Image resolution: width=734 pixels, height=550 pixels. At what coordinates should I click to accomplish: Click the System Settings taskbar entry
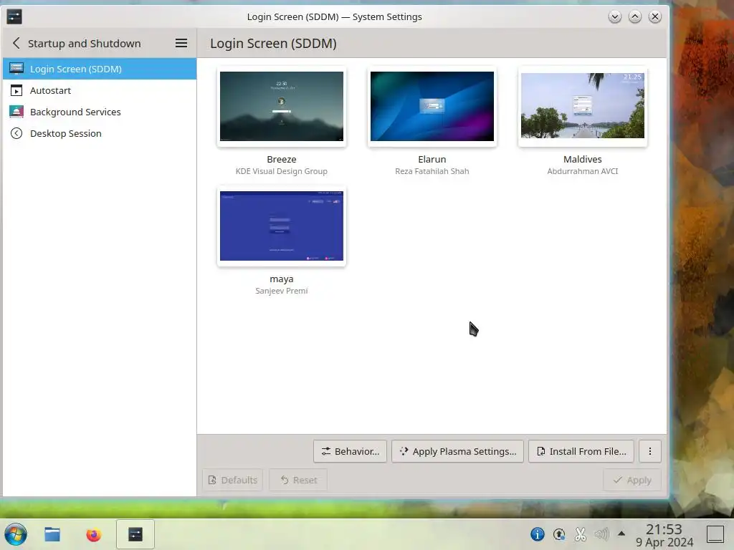pyautogui.click(x=135, y=534)
